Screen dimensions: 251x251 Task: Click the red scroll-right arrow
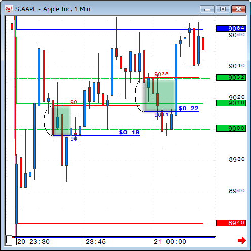[x=242, y=240]
